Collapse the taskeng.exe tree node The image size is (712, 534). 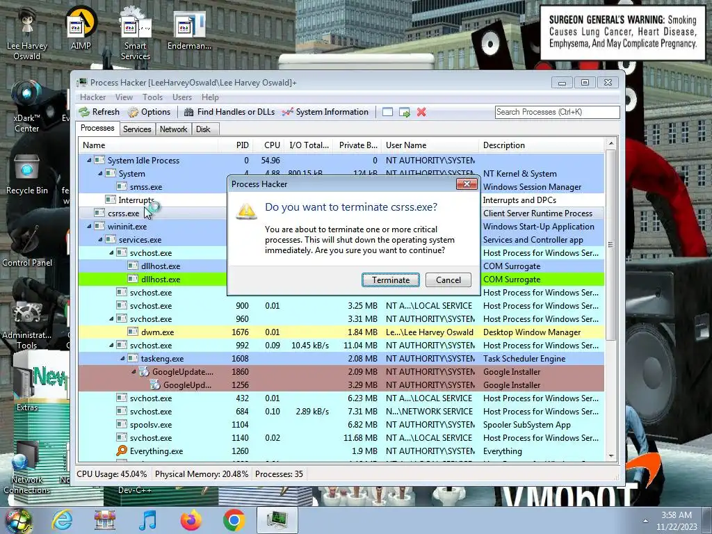(x=122, y=358)
